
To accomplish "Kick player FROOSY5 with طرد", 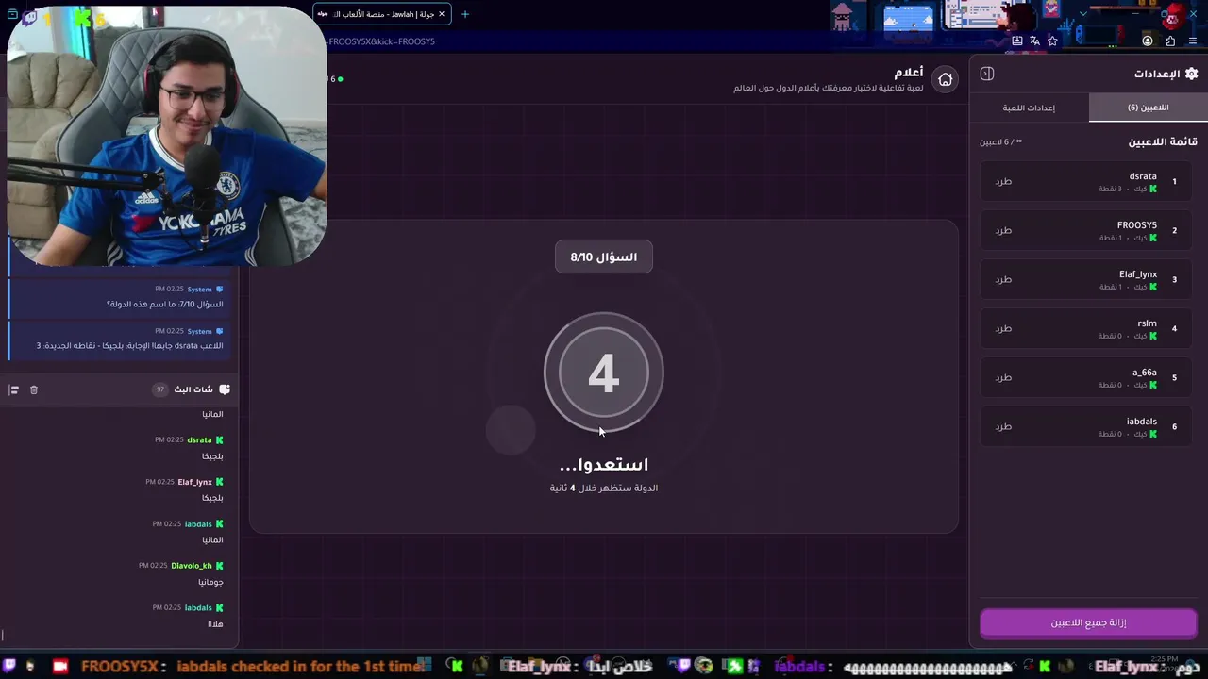I will click(x=1003, y=230).
